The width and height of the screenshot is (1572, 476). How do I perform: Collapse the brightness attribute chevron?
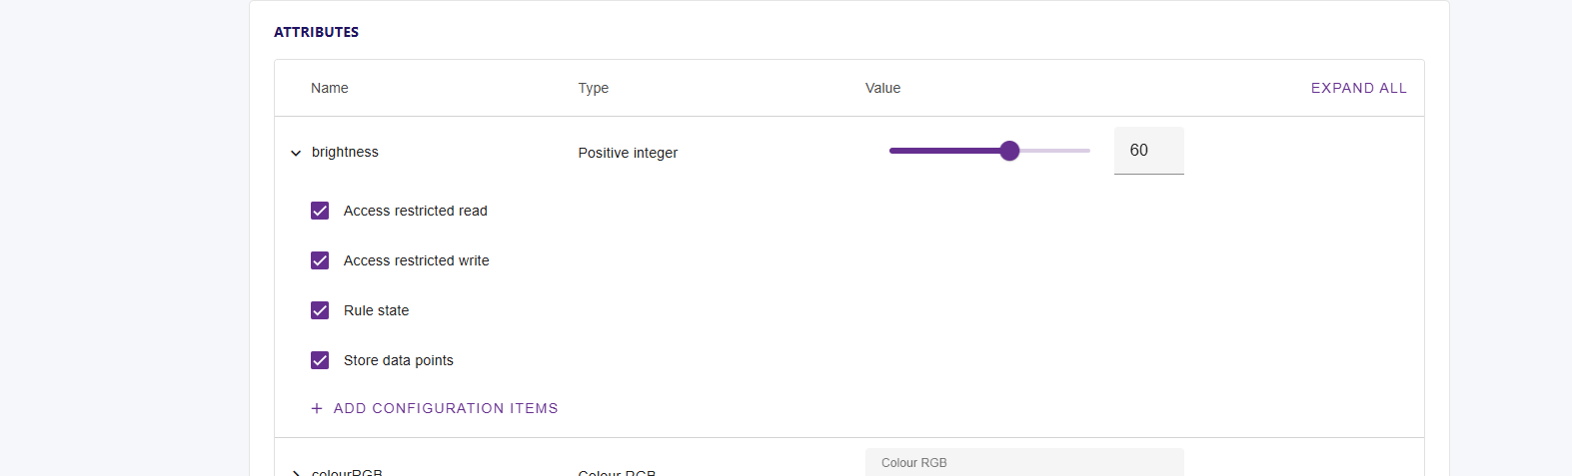[296, 153]
